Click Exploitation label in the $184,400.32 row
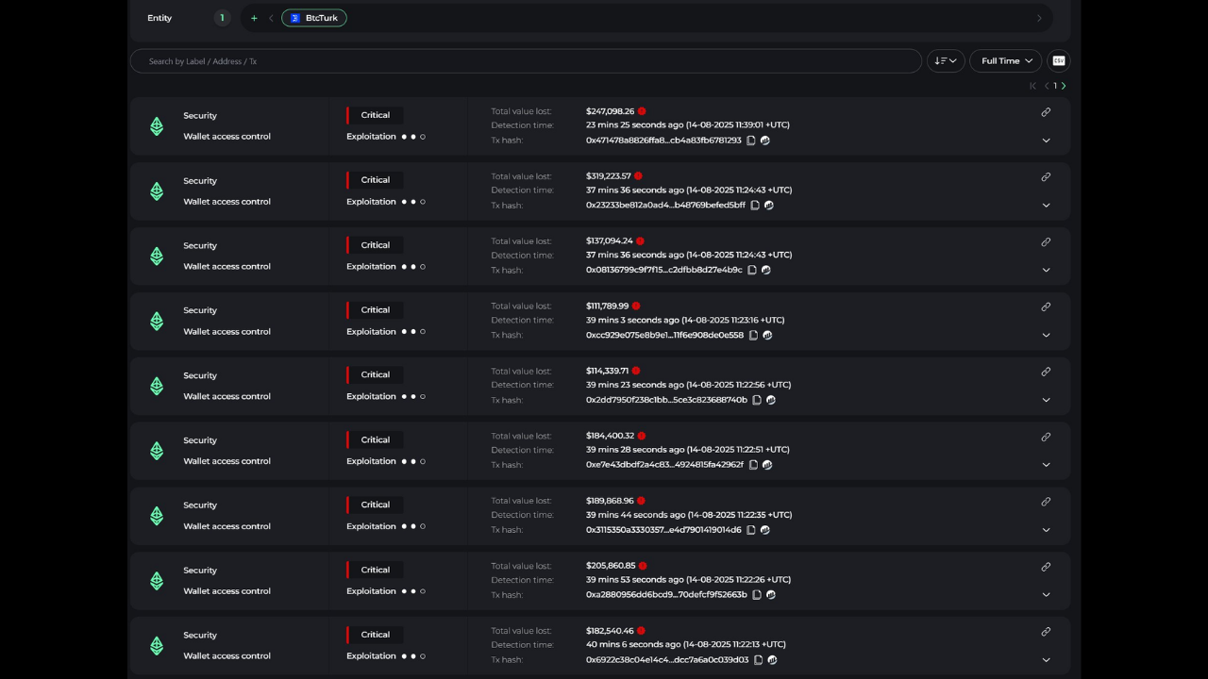1208x679 pixels. coord(371,461)
